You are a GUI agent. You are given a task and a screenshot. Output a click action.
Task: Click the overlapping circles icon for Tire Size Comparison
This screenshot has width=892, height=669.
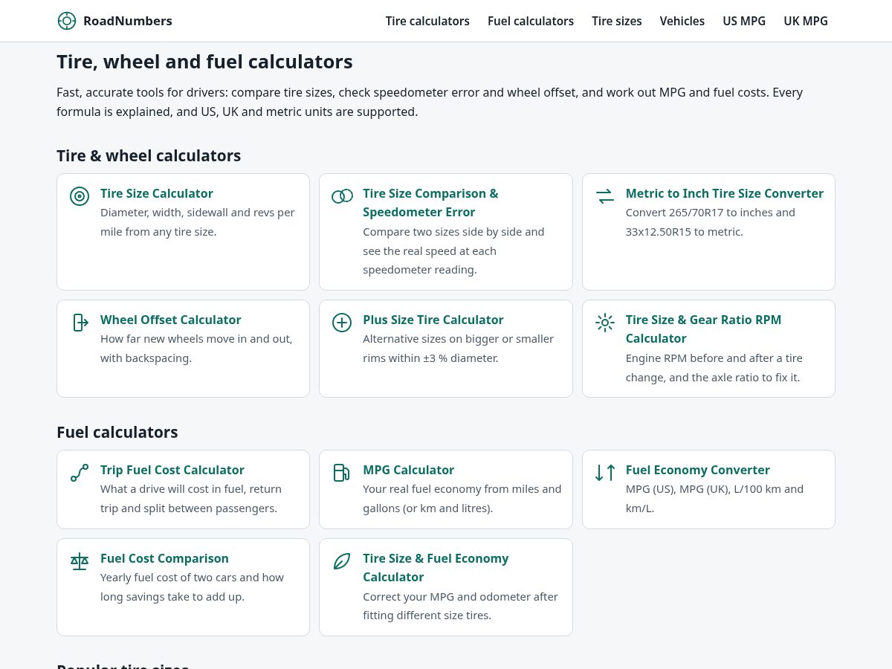pyautogui.click(x=342, y=196)
